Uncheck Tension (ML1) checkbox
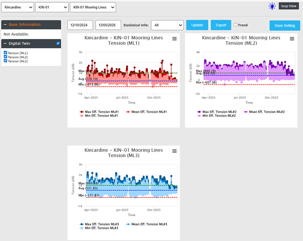Image resolution: width=303 pixels, height=241 pixels. (x=5, y=53)
